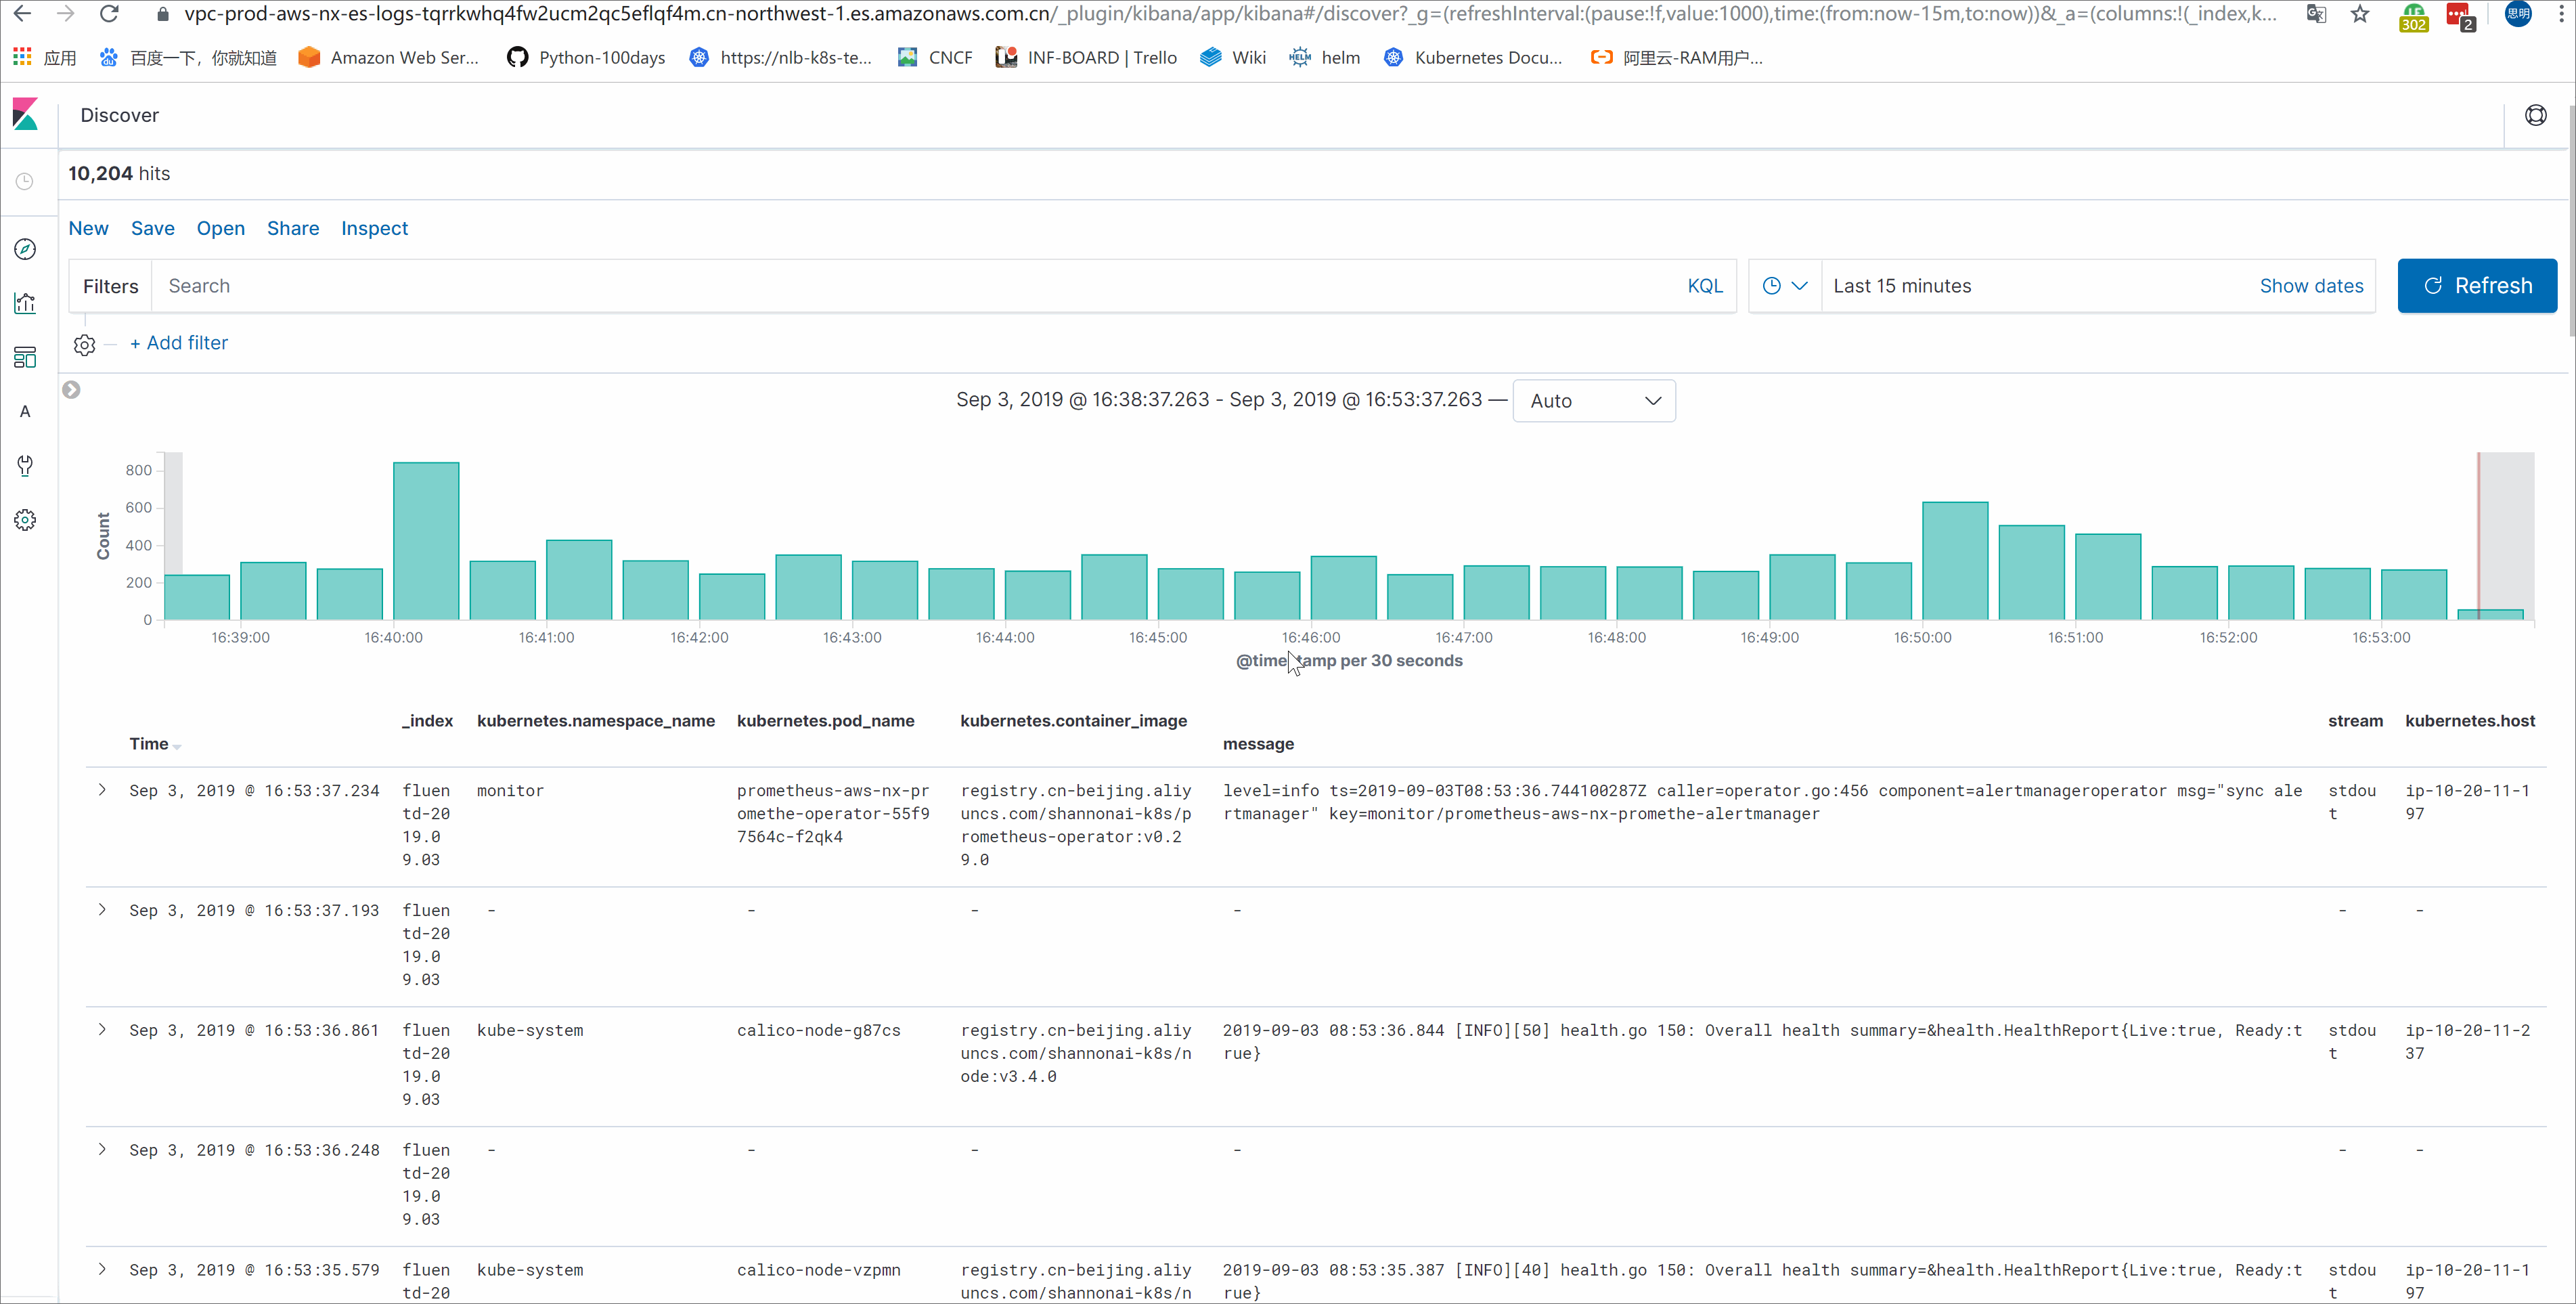The height and width of the screenshot is (1304, 2576).
Task: Click the _index column header
Action: coord(427,721)
